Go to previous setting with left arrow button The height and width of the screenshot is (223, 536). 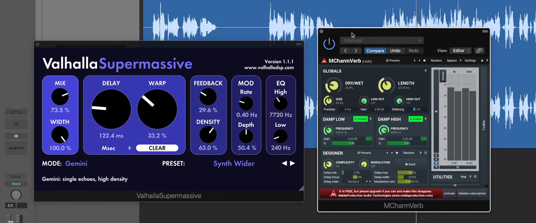coord(345,51)
